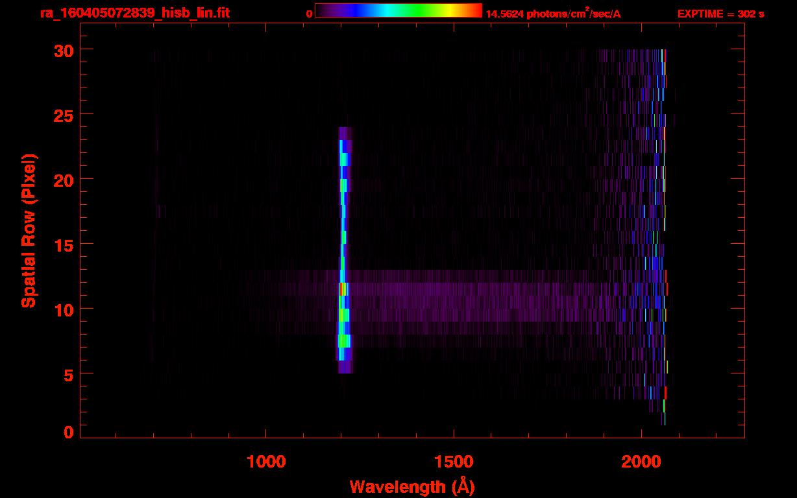
Task: Click the y-axis tick label 5
Action: coord(69,374)
